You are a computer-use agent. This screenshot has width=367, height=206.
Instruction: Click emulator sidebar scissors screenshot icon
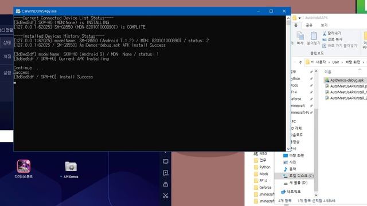[166, 196]
